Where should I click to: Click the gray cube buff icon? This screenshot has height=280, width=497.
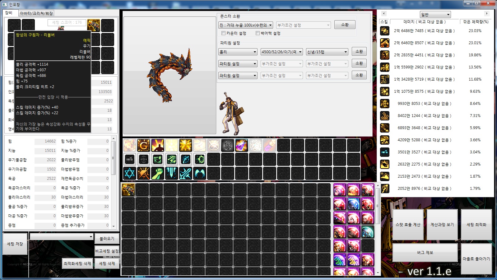(228, 145)
